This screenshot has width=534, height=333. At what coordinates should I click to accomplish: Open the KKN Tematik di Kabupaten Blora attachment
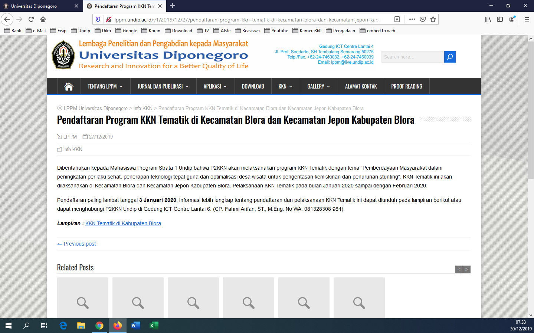click(x=123, y=223)
